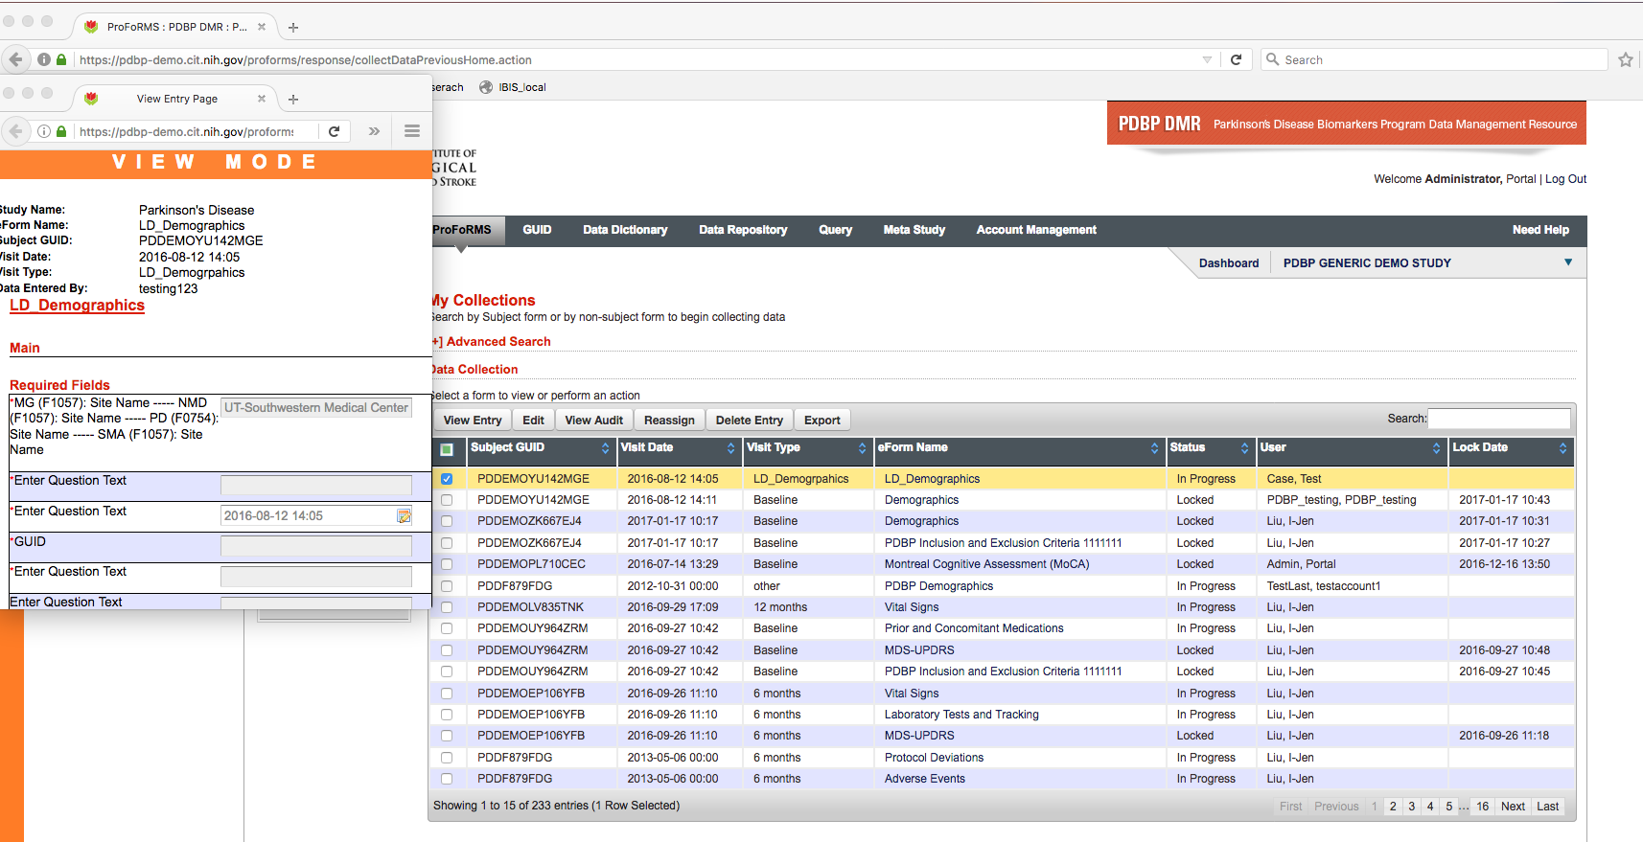Click the search magnifier icon in browser search box

[x=1273, y=59]
